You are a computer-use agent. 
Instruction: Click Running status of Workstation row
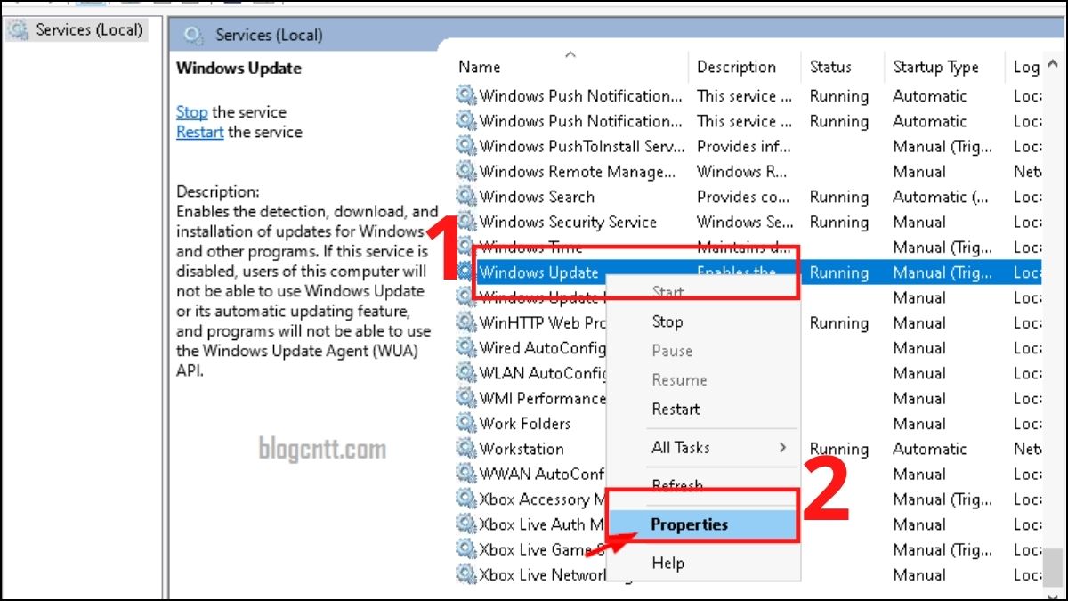click(x=839, y=449)
